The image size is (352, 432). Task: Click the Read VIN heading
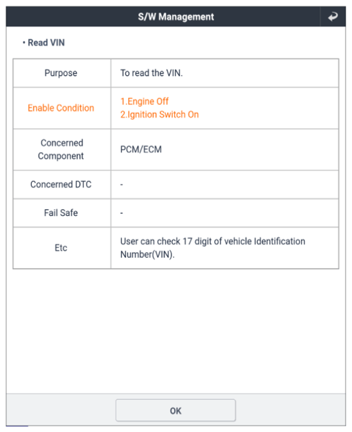point(44,43)
